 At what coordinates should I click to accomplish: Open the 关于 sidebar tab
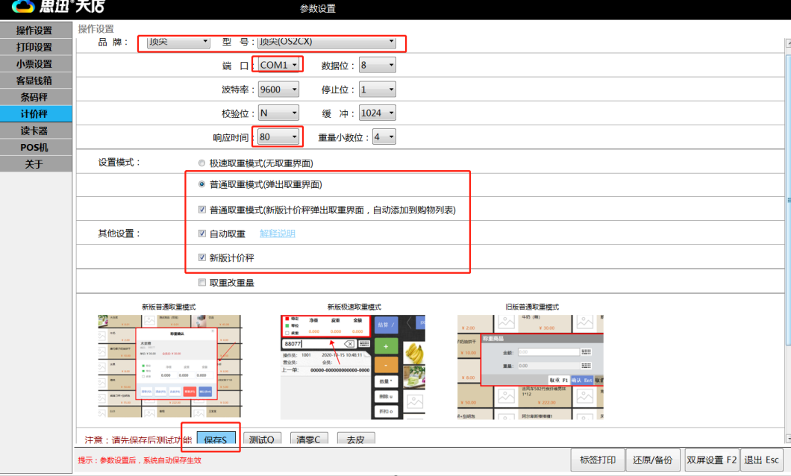(x=36, y=164)
